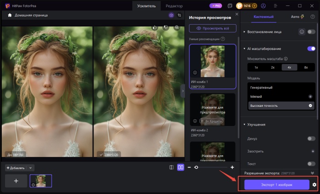This screenshot has width=320, height=194.
Task: Select 2x scale multiplier
Action: (273, 67)
